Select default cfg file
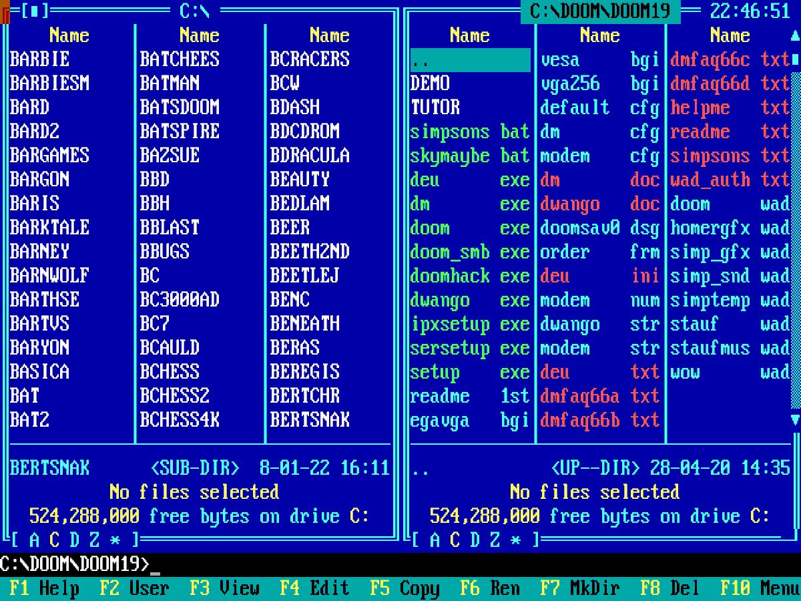 pyautogui.click(x=601, y=108)
